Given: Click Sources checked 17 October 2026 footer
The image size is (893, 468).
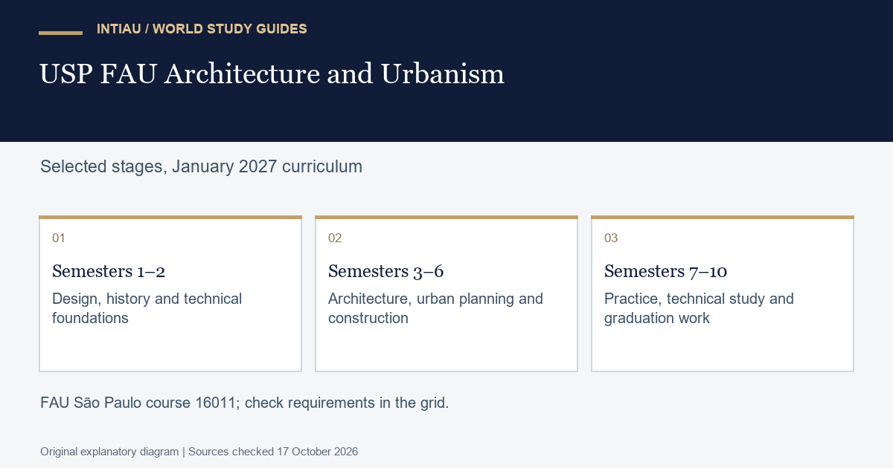Looking at the screenshot, I should click(x=273, y=452).
